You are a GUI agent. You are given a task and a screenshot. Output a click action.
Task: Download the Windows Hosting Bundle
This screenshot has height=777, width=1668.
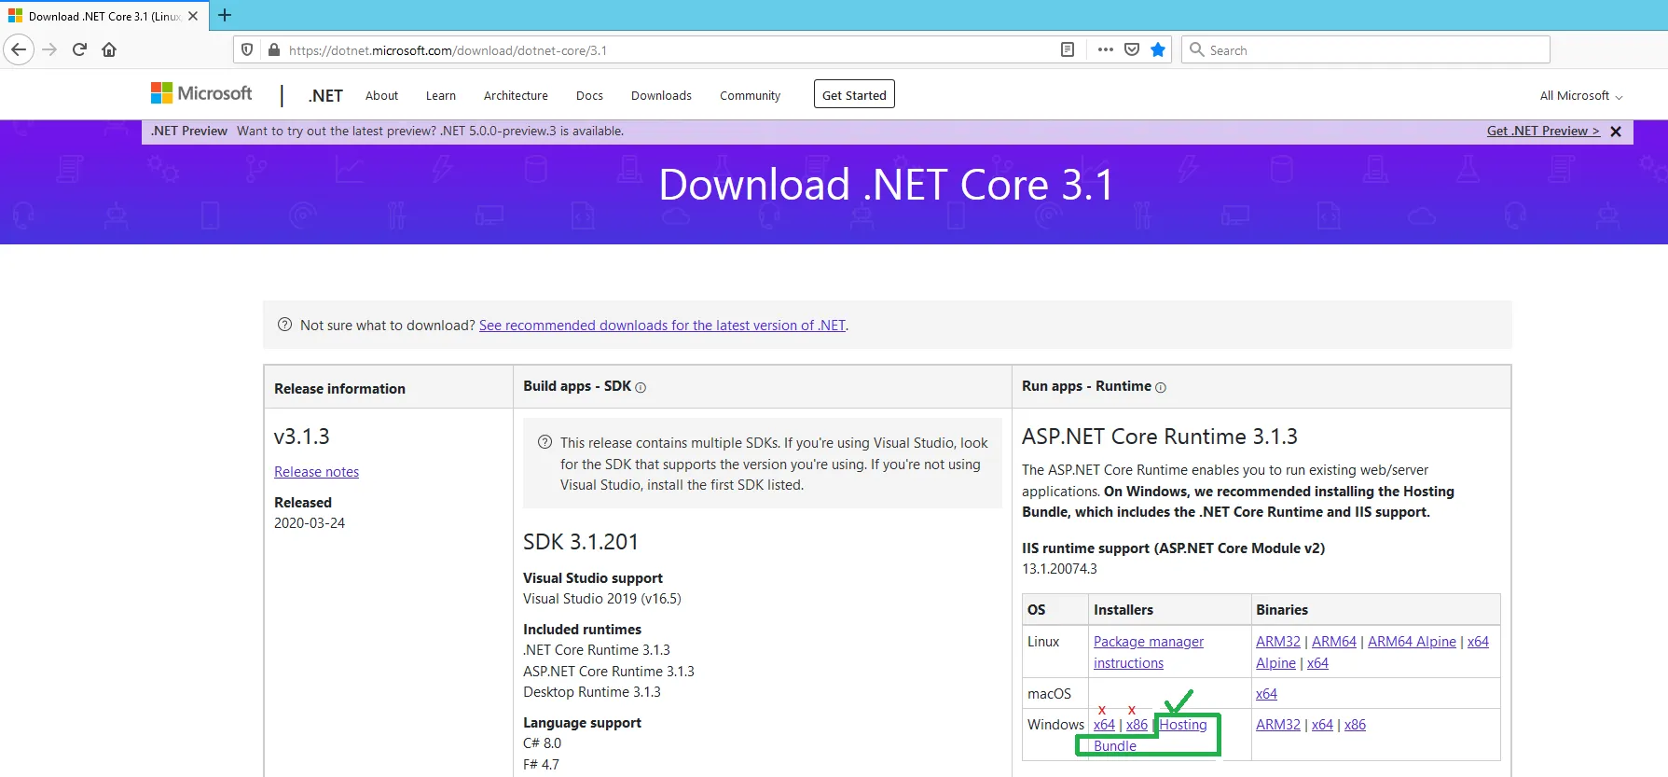pos(1182,725)
